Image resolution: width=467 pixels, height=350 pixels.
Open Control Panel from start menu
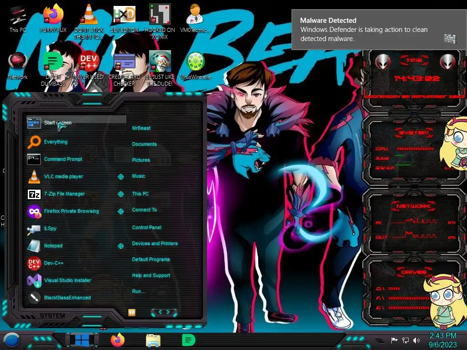pyautogui.click(x=146, y=227)
